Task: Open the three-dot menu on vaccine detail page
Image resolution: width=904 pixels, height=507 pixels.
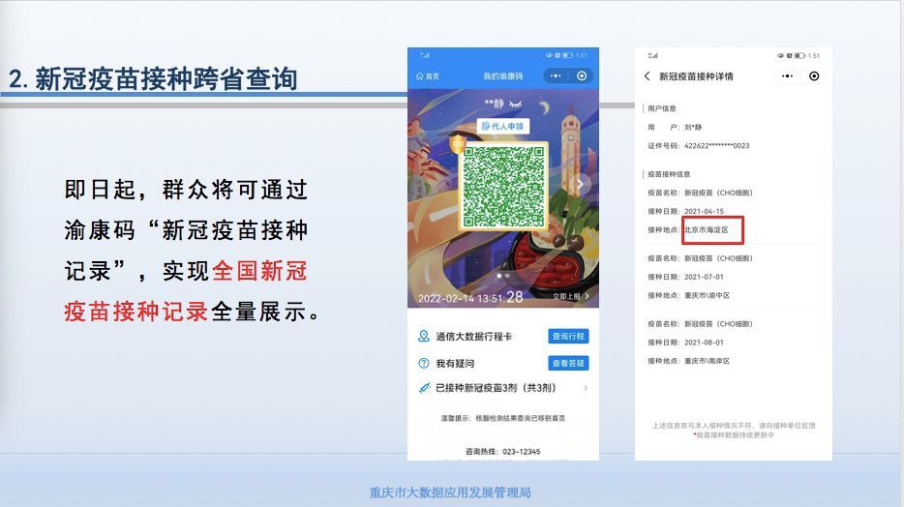Action: pyautogui.click(x=787, y=76)
